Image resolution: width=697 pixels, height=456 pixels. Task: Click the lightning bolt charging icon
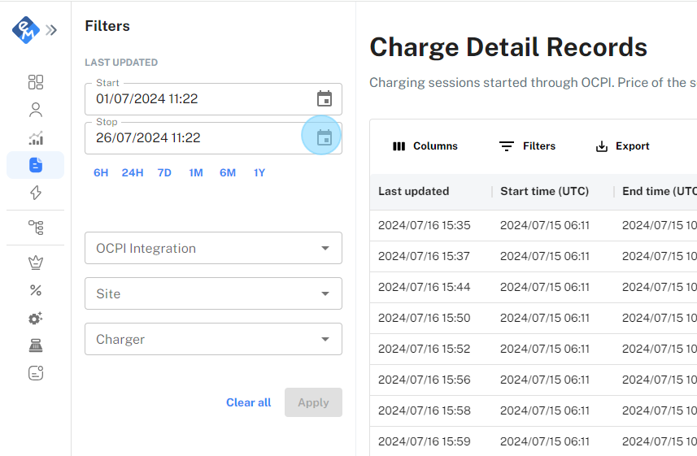pyautogui.click(x=35, y=193)
